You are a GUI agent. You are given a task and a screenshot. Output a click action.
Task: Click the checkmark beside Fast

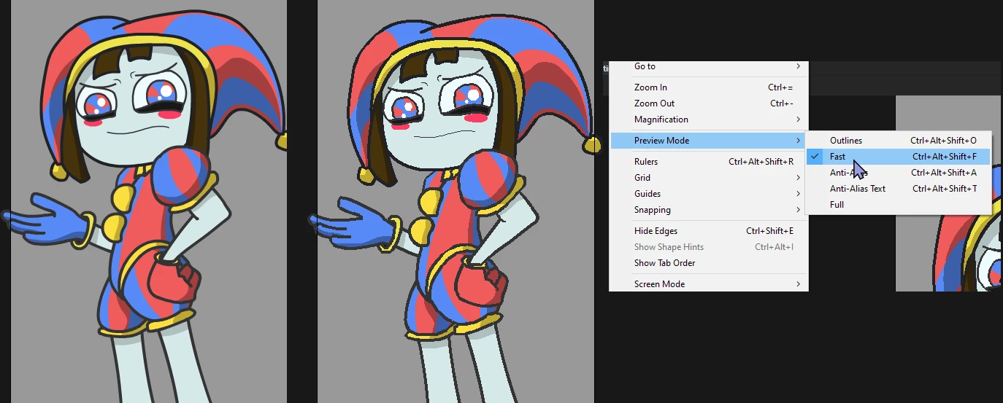[815, 157]
